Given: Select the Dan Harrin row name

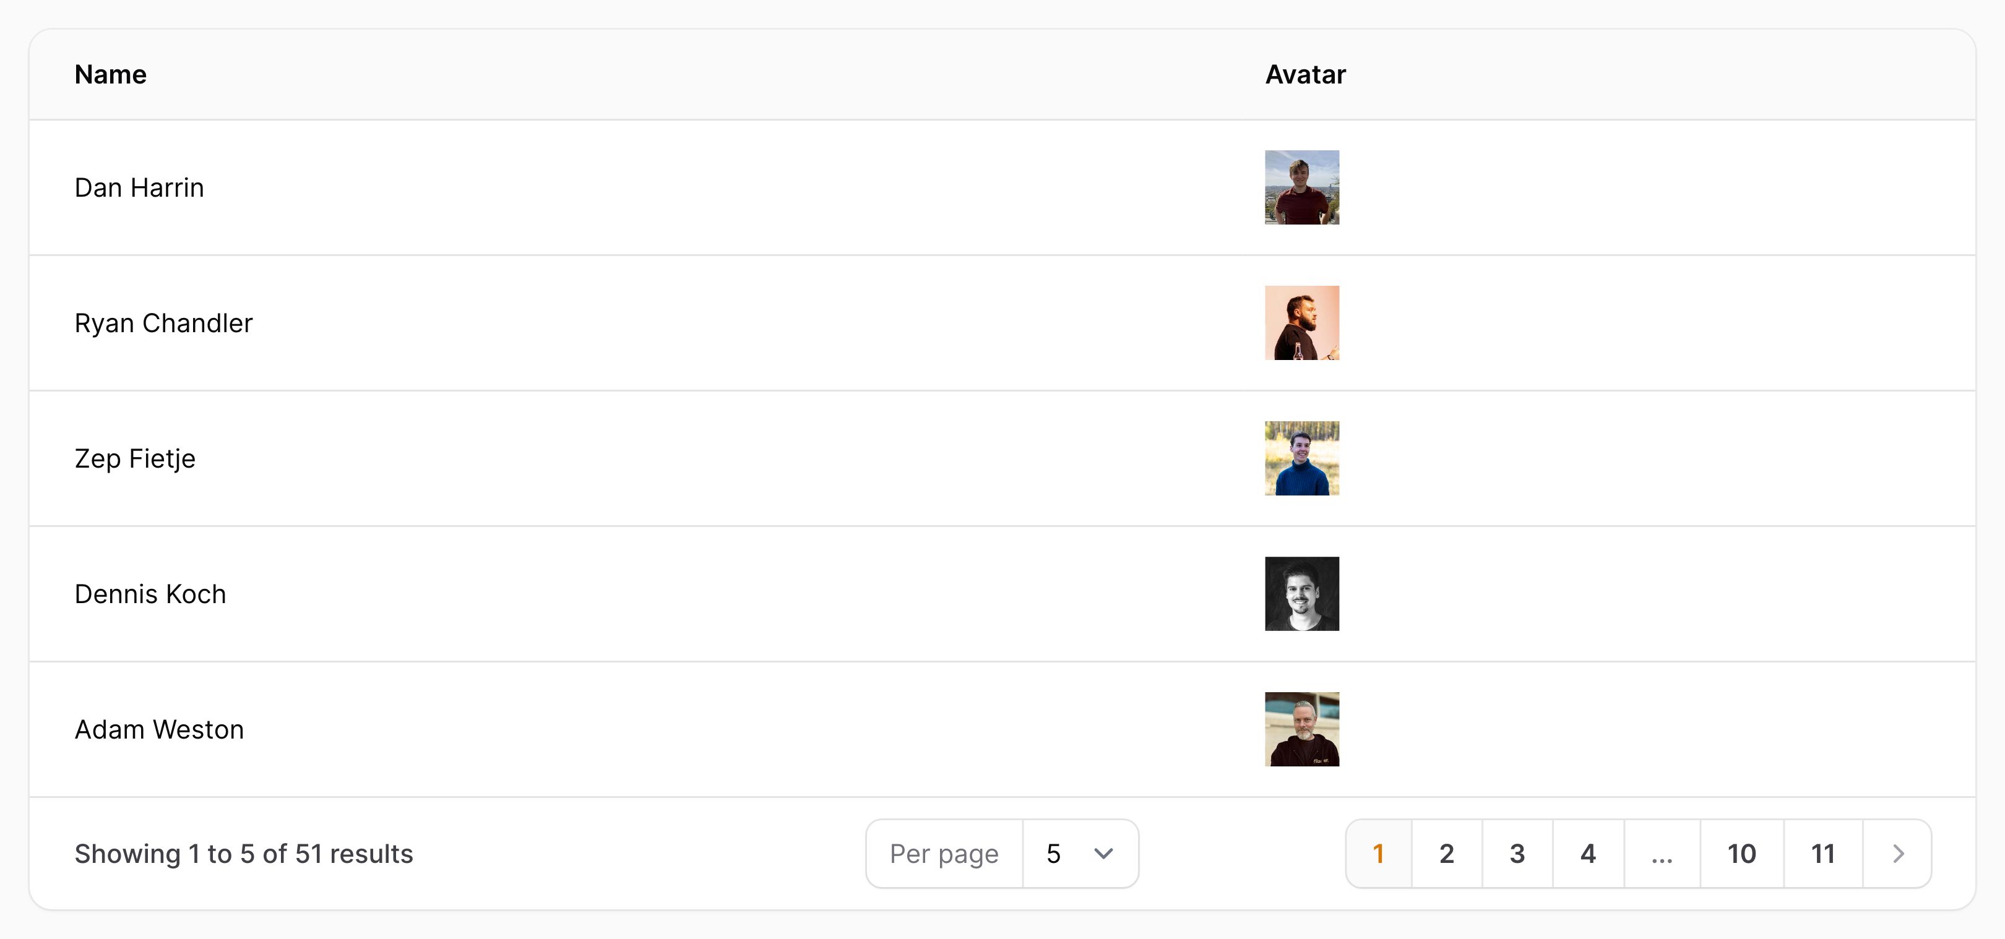Looking at the screenshot, I should coord(139,187).
